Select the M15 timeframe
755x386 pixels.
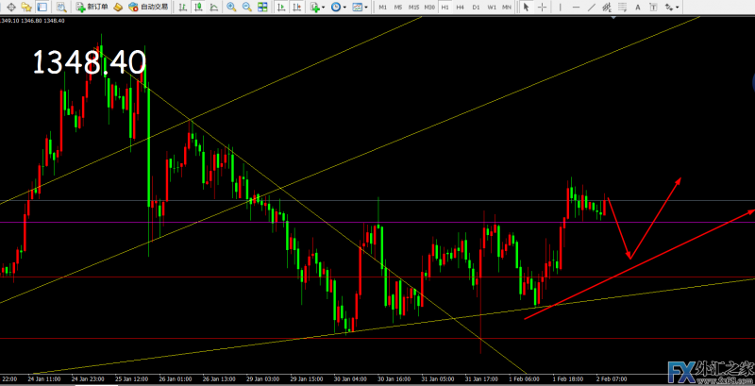413,7
